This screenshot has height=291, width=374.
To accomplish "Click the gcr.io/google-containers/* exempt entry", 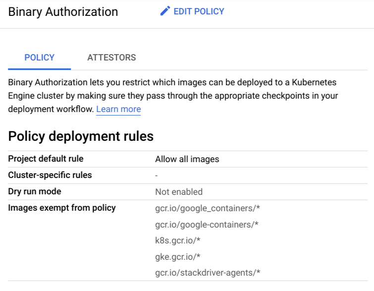I will [207, 225].
